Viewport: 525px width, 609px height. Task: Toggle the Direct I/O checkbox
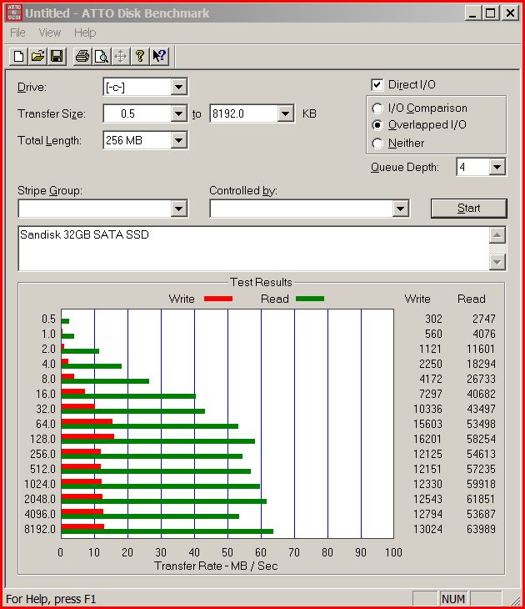[377, 84]
